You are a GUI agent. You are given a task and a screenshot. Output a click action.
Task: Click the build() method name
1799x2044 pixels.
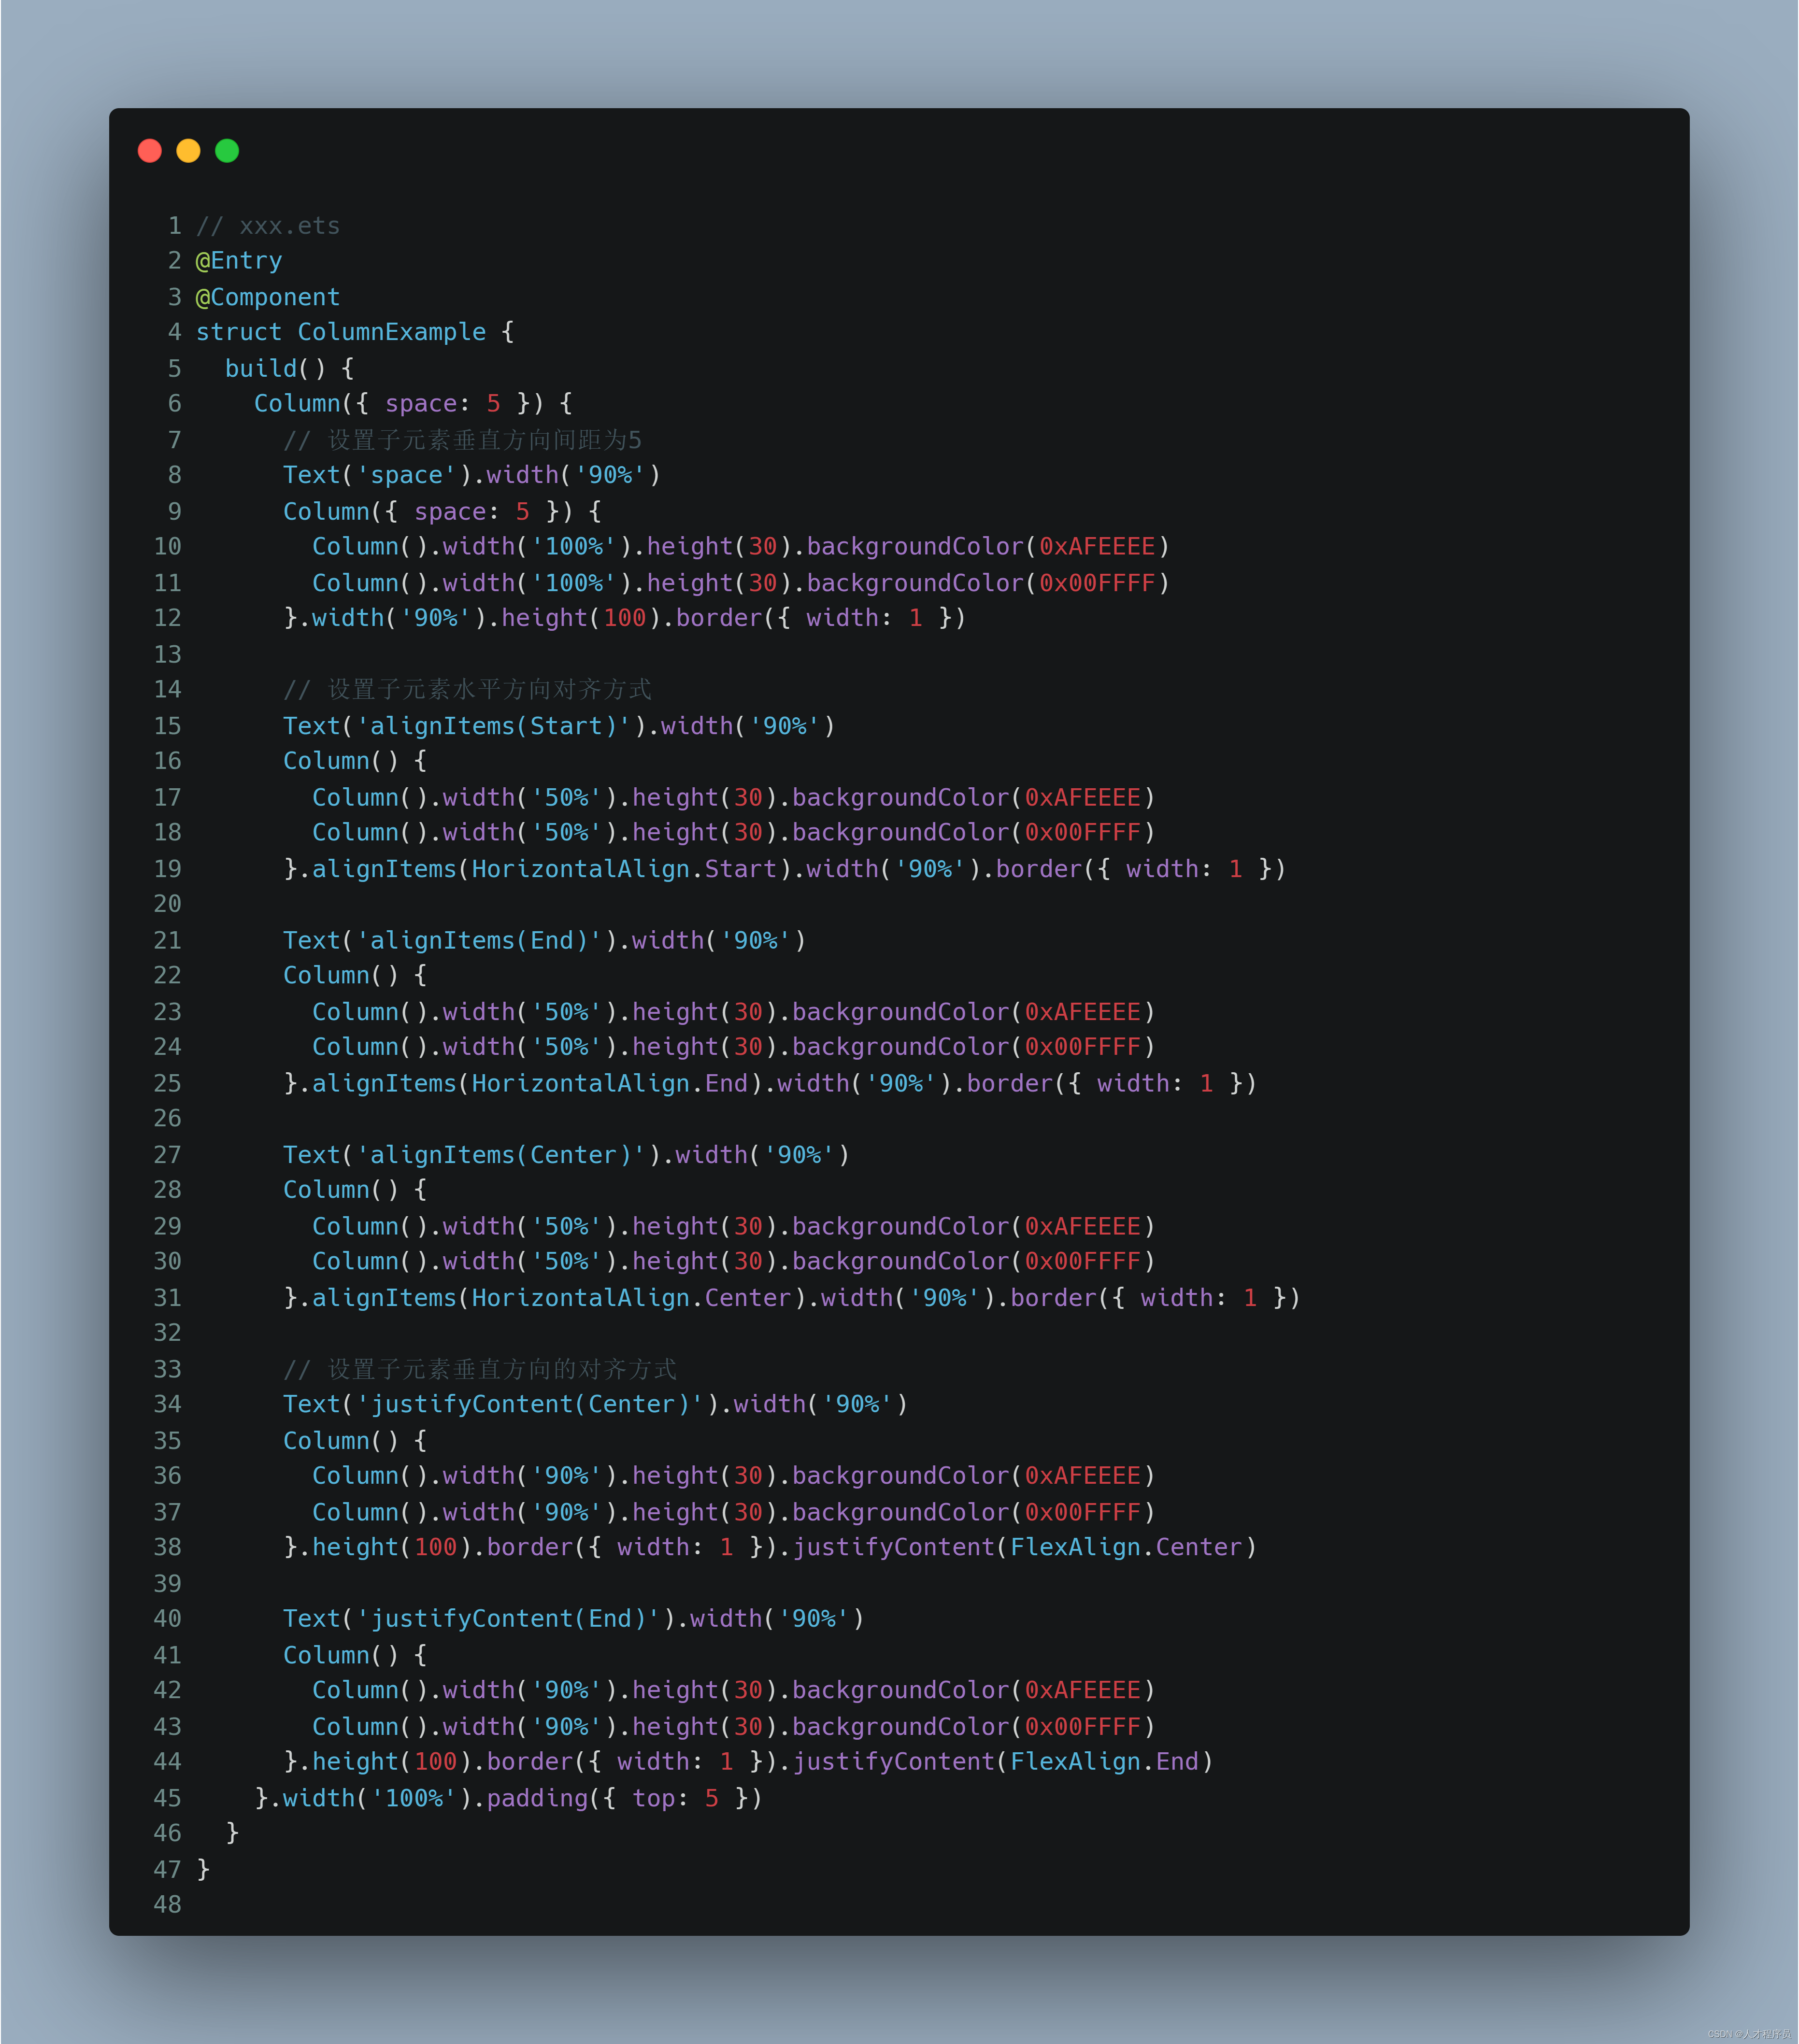coord(261,369)
